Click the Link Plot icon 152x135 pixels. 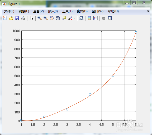(81, 18)
